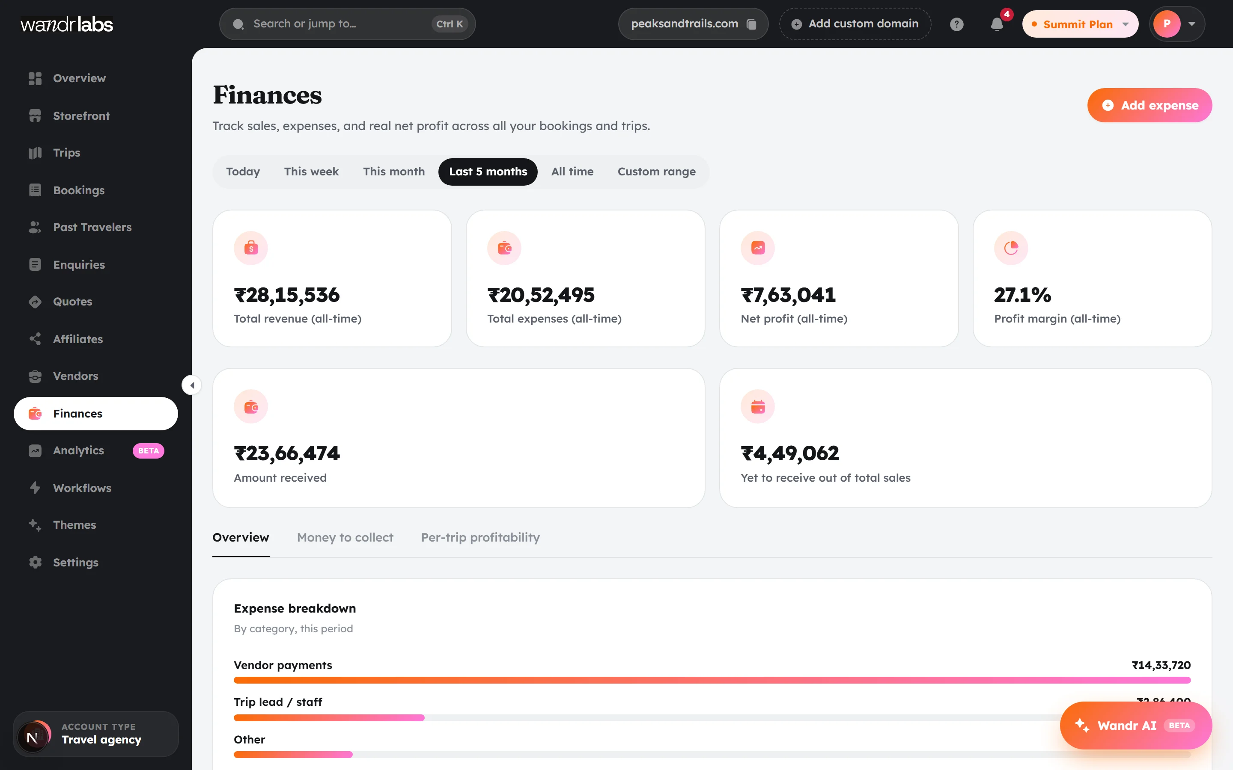Screen dimensions: 1233x770
Task: Open Enquiries in the sidebar
Action: [96, 264]
